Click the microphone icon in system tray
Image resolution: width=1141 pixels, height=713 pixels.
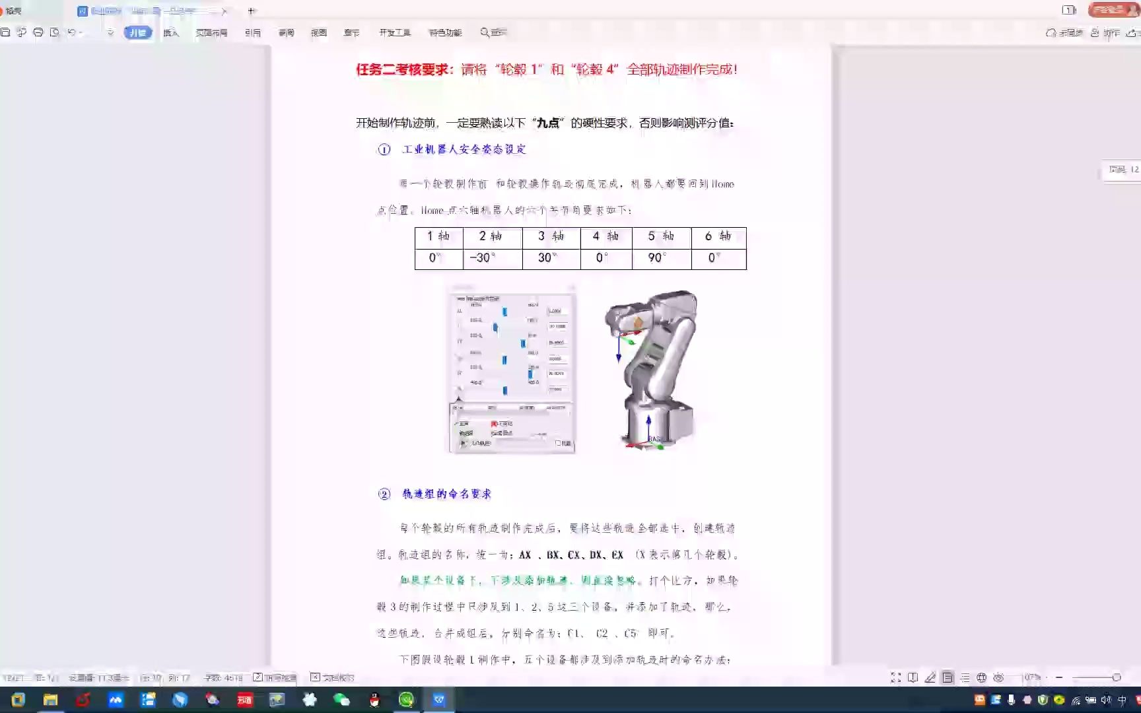coord(1011,700)
